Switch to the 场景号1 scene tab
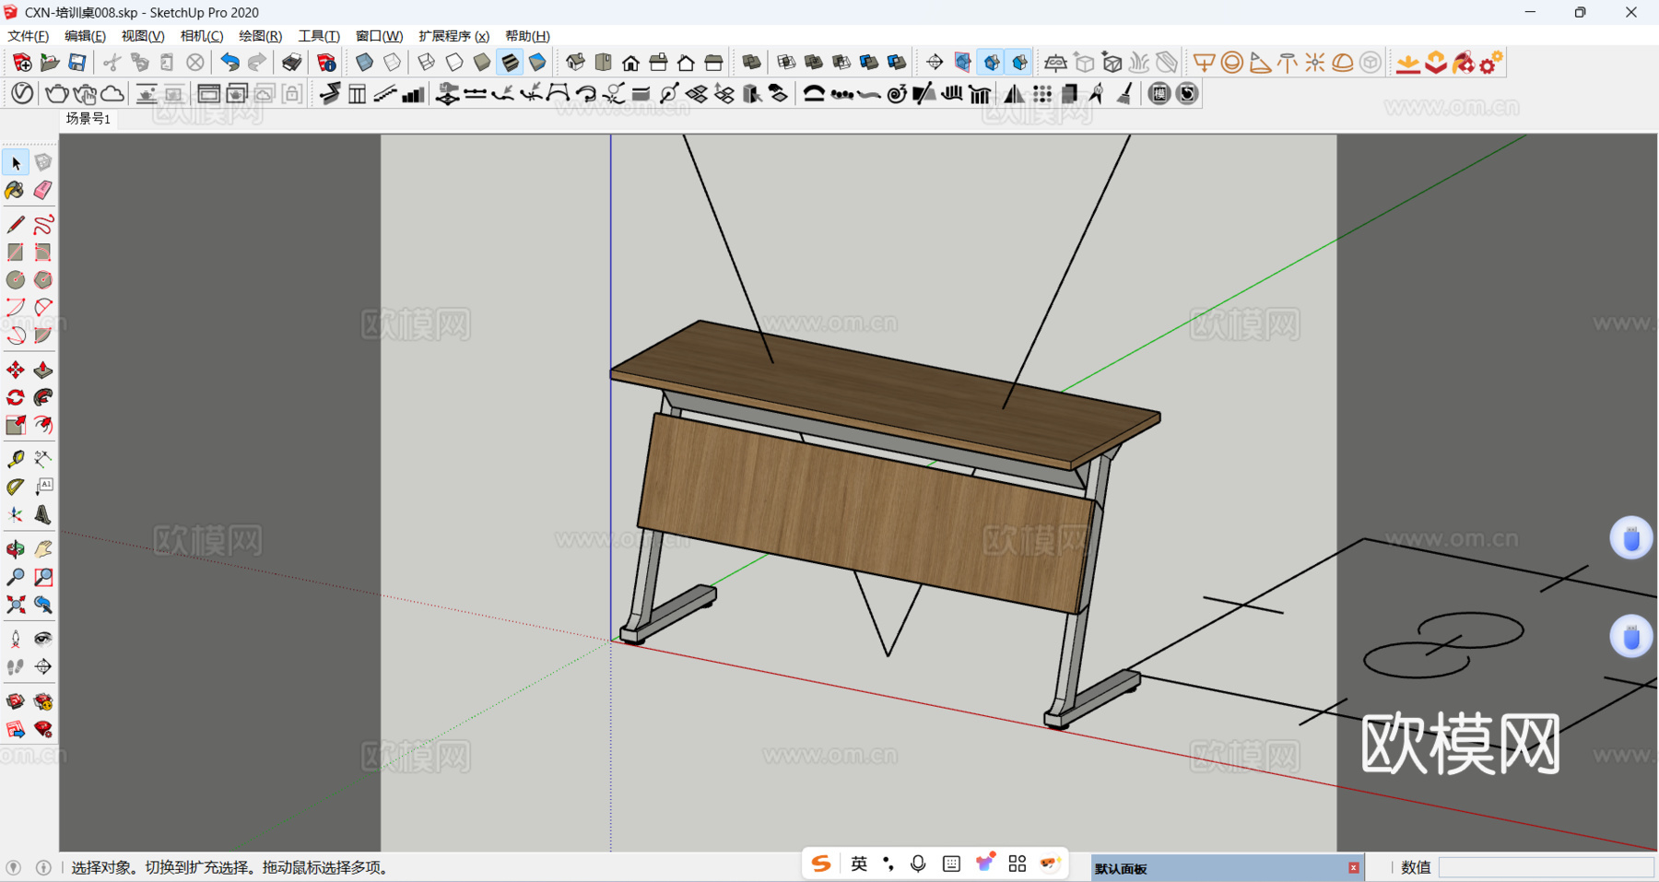This screenshot has height=882, width=1659. [x=88, y=119]
